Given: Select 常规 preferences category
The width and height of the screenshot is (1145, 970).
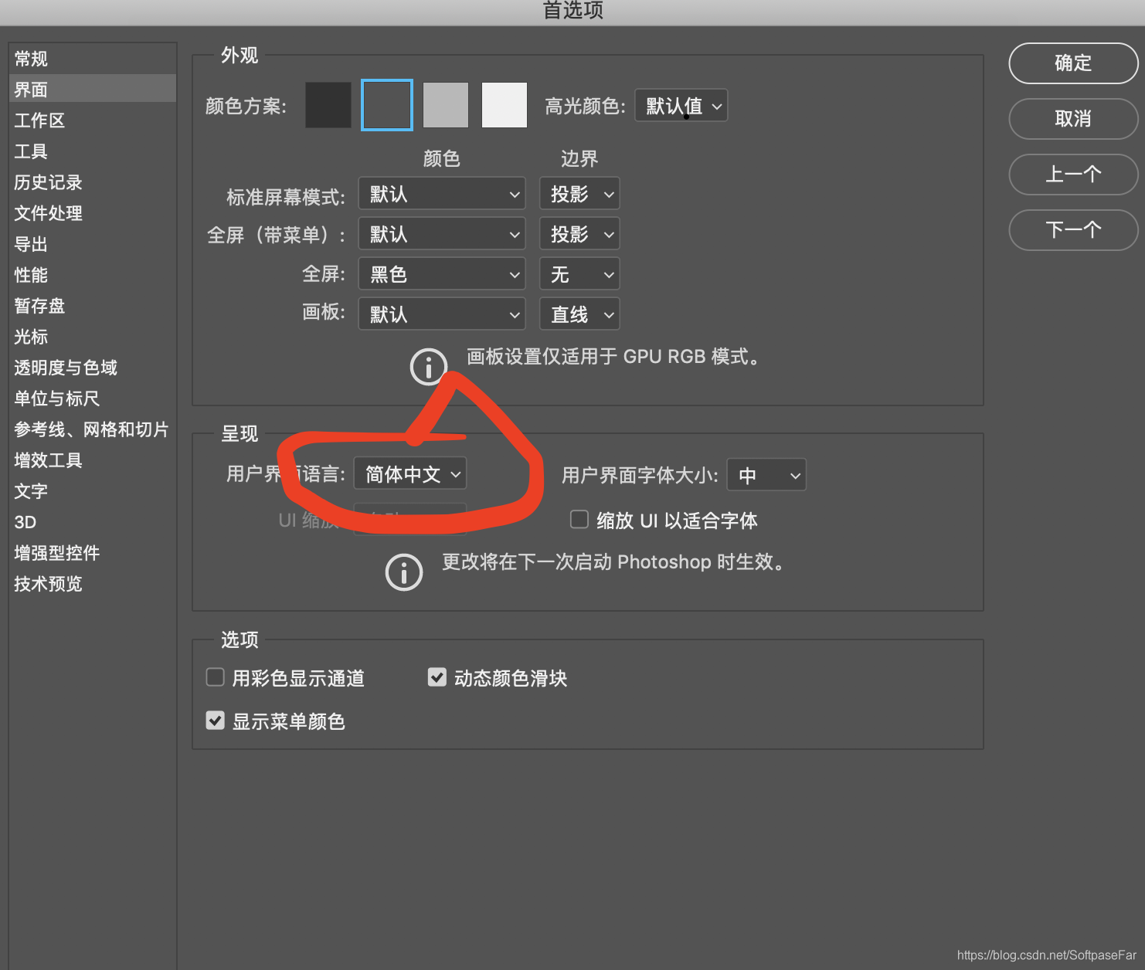Looking at the screenshot, I should tap(93, 59).
